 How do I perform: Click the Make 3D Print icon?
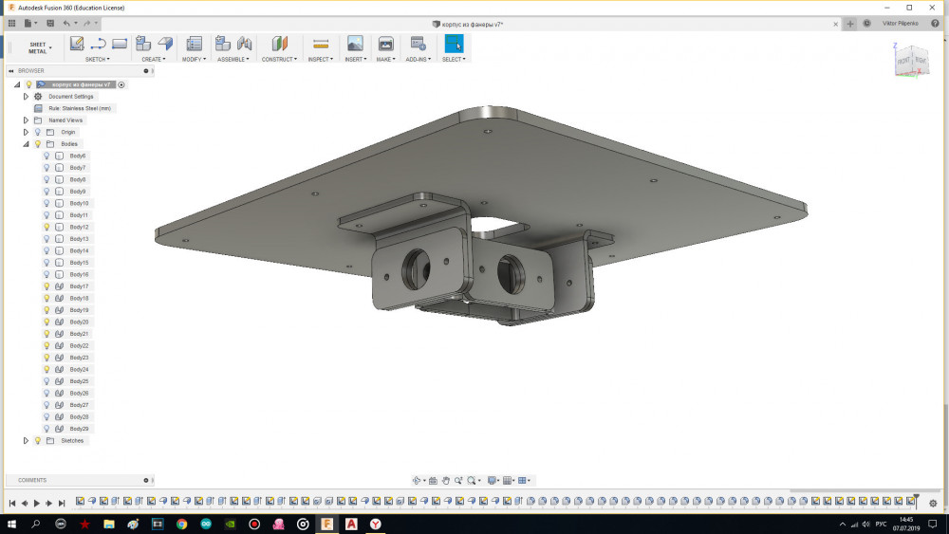385,44
